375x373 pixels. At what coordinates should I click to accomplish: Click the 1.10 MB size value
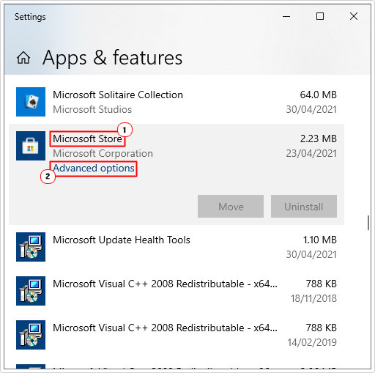click(x=320, y=240)
